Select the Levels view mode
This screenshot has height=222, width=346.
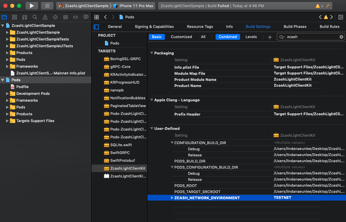(251, 37)
